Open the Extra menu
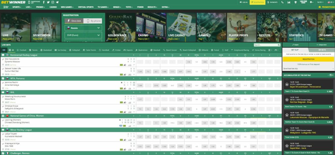335x155 pixels. tap(165, 7)
